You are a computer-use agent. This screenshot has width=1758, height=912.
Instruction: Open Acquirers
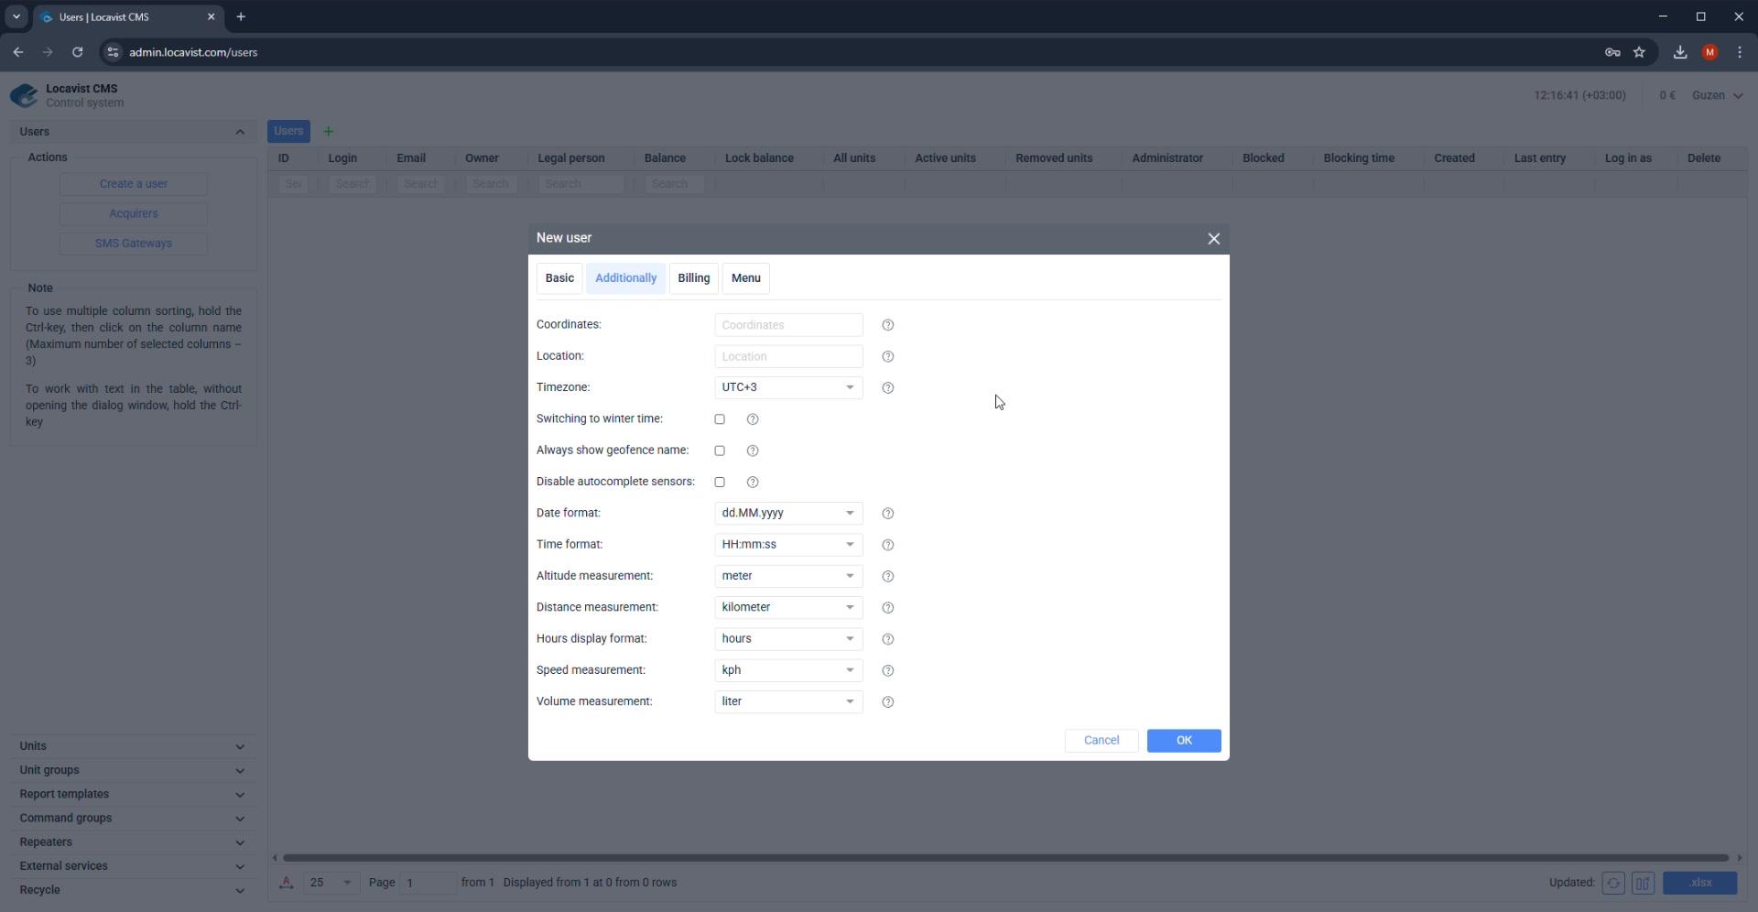(134, 214)
